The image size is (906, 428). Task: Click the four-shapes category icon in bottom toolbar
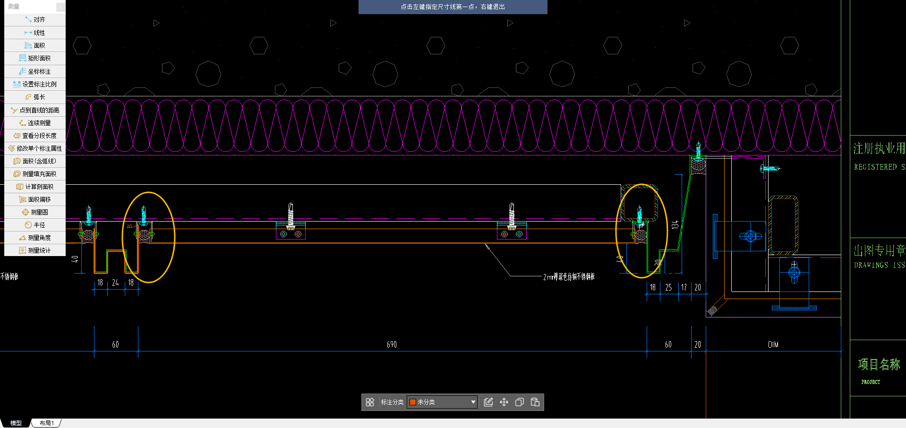[x=370, y=402]
